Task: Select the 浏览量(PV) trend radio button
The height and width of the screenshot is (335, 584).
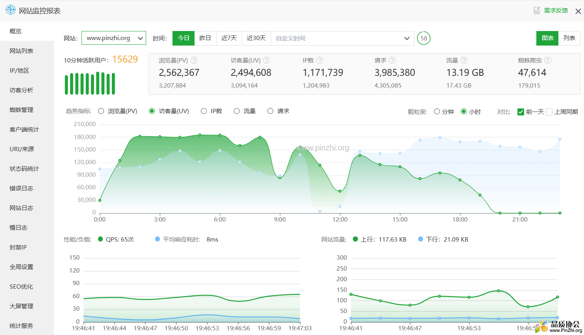Action: pos(101,111)
